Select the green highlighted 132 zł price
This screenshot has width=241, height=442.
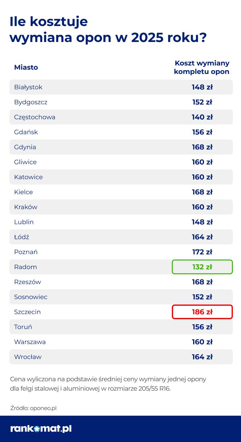click(x=202, y=267)
